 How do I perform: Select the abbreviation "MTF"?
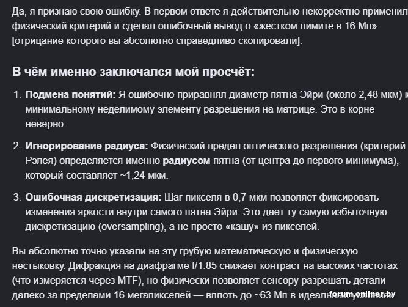(x=128, y=281)
